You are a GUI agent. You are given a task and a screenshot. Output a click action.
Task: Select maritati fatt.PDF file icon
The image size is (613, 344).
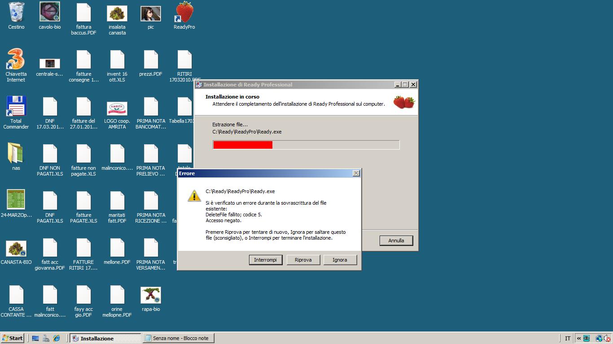tap(117, 200)
